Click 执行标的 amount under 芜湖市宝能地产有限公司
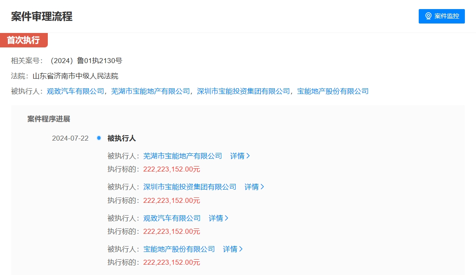Image resolution: width=476 pixels, height=275 pixels. 171,169
